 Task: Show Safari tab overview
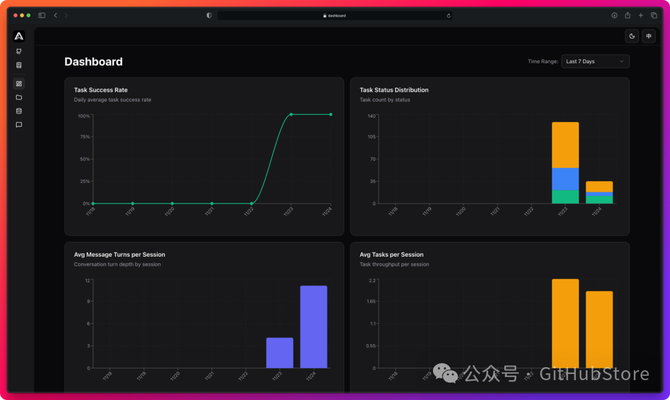point(654,16)
